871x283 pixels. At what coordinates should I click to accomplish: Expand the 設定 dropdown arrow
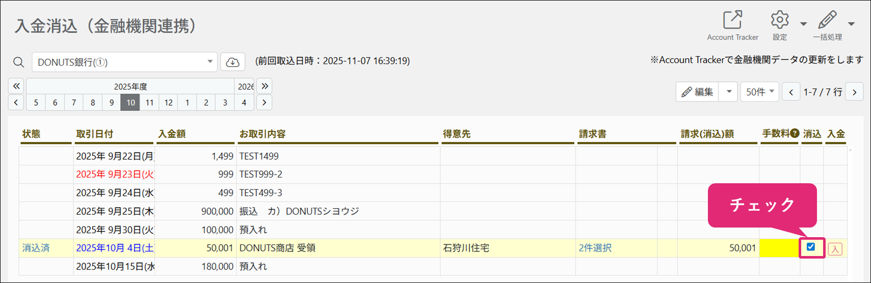point(804,24)
